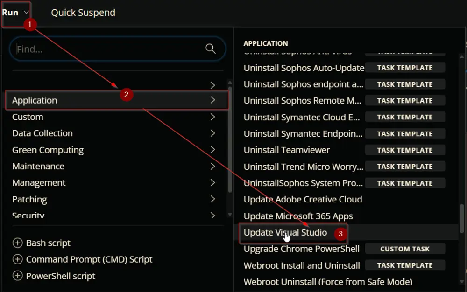Image resolution: width=467 pixels, height=292 pixels.
Task: Select Update Microsoft 365 Apps
Action: (298, 216)
